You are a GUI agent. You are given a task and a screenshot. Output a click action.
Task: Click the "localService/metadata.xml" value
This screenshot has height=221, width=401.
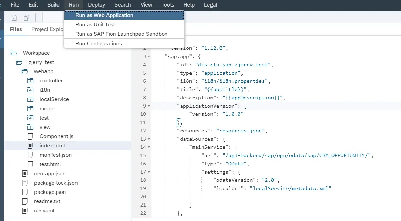point(290,188)
